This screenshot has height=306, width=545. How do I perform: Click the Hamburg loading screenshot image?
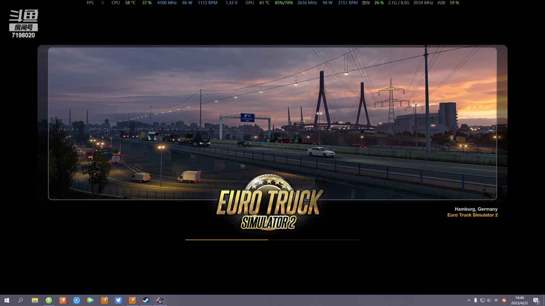click(x=272, y=124)
